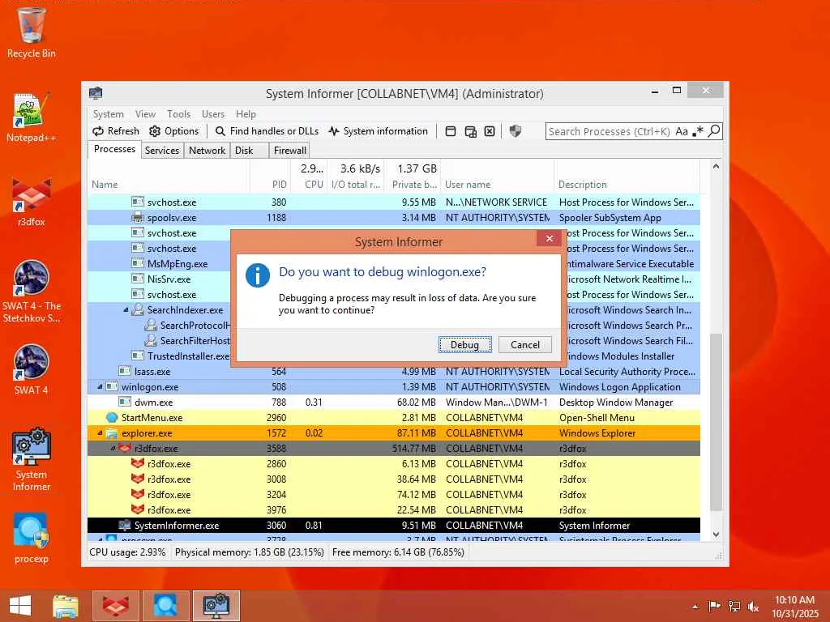Toggle regex search option in search box
The image size is (830, 622).
click(x=698, y=131)
